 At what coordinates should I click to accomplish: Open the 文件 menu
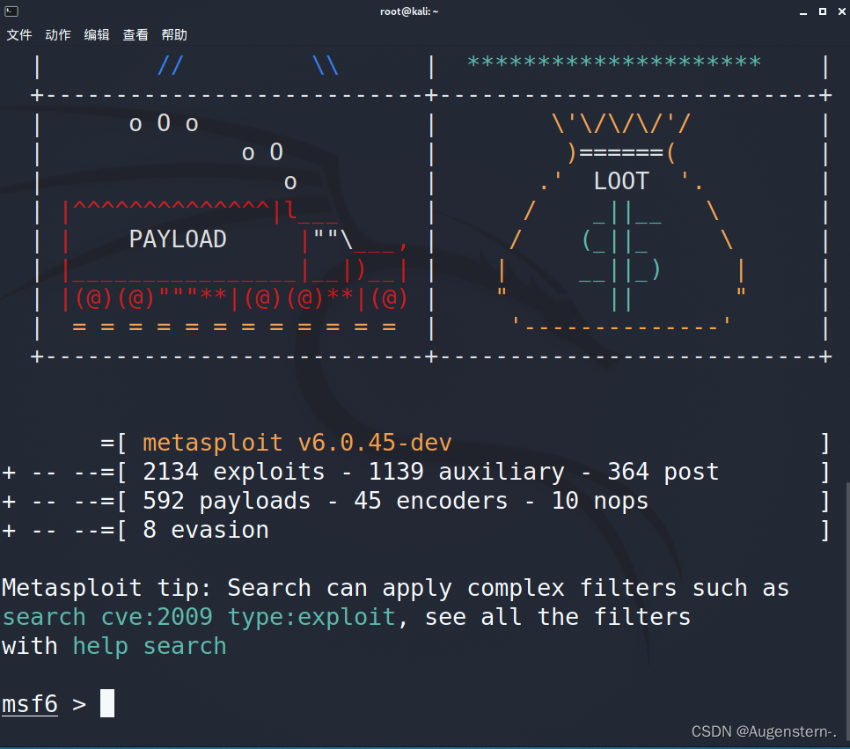(x=19, y=35)
